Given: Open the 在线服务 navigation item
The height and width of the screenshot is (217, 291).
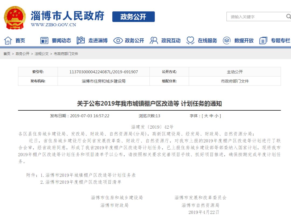Looking at the screenshot, I should pos(207,41).
